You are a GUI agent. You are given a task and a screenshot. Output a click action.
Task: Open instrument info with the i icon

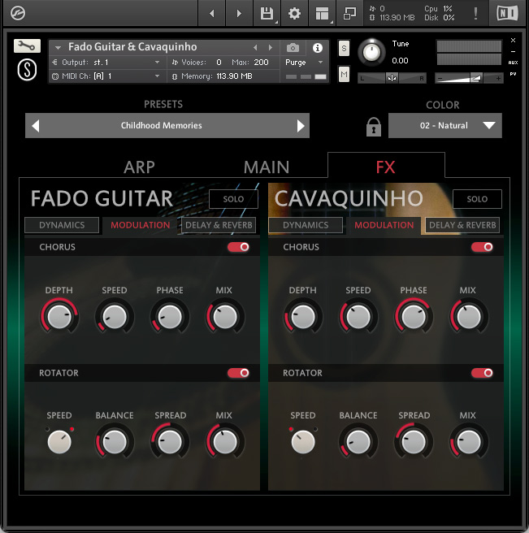pos(318,48)
